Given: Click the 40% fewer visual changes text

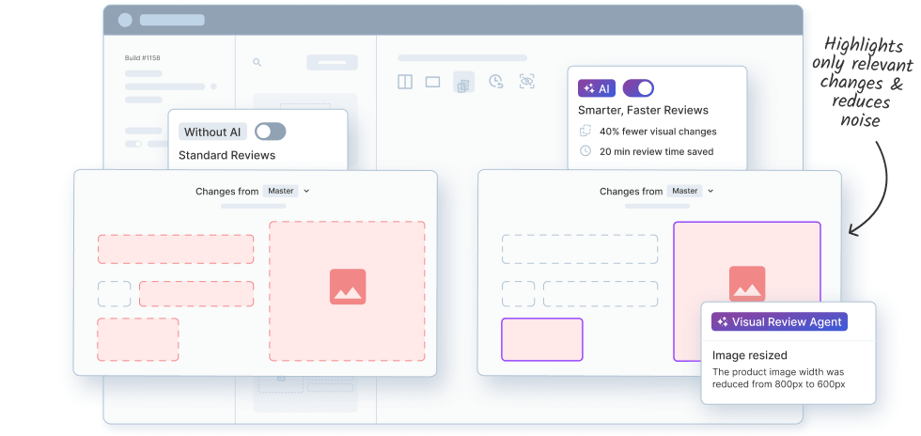Looking at the screenshot, I should [658, 132].
